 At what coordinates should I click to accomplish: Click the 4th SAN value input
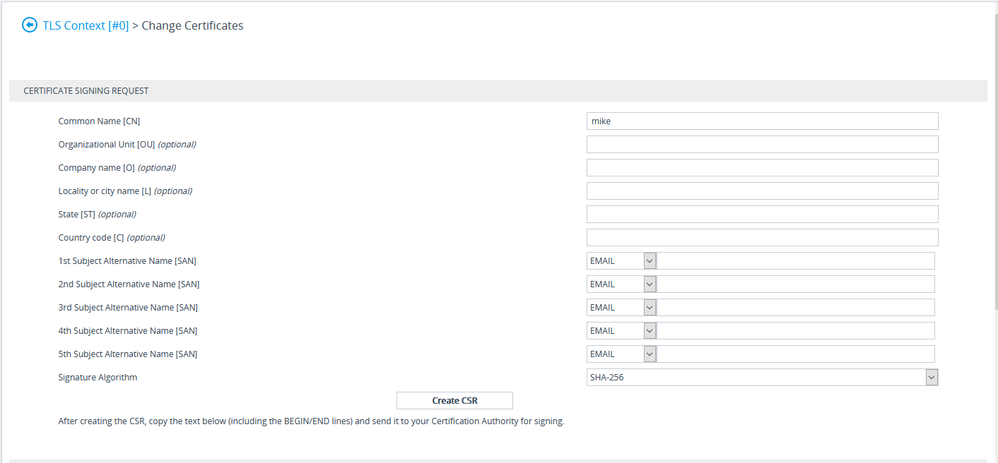(796, 331)
